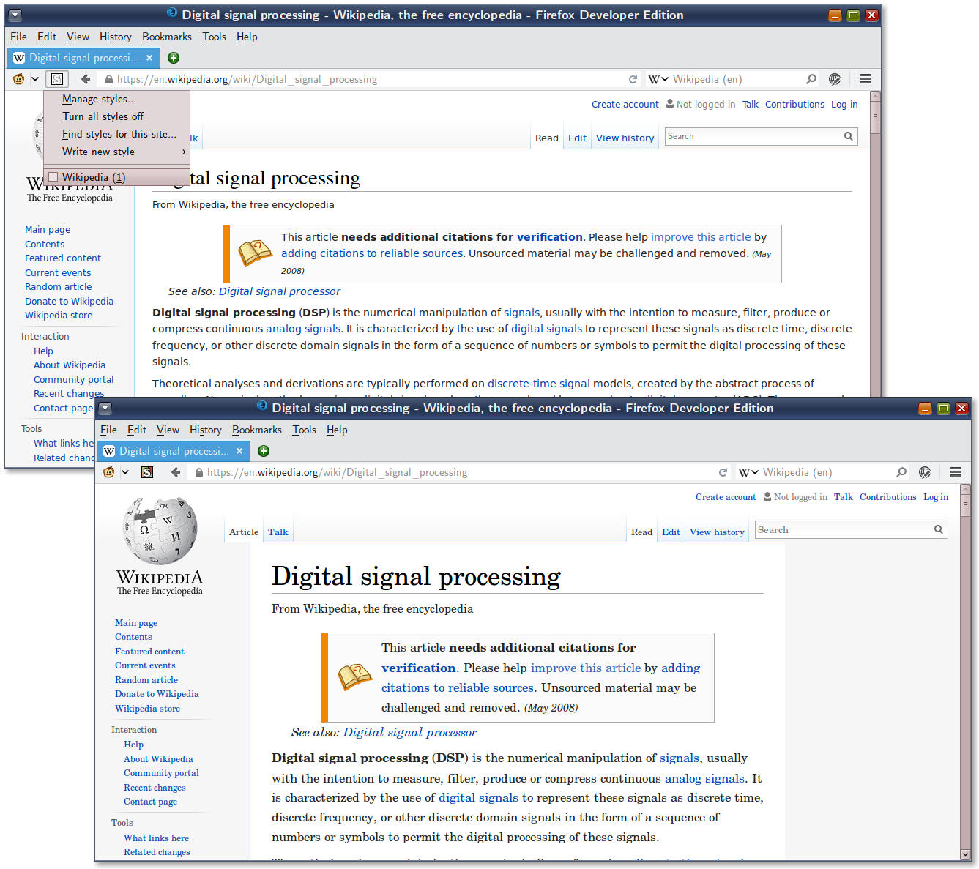This screenshot has height=869, width=979.
Task: Switch to Talk tab in front window
Action: click(278, 532)
